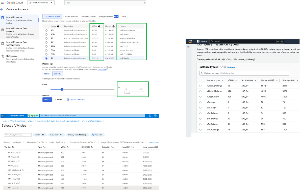Viewport: 303px width, 191px height.
Task: Click the Get advice link in AWS
Action: pyautogui.click(x=231, y=67)
